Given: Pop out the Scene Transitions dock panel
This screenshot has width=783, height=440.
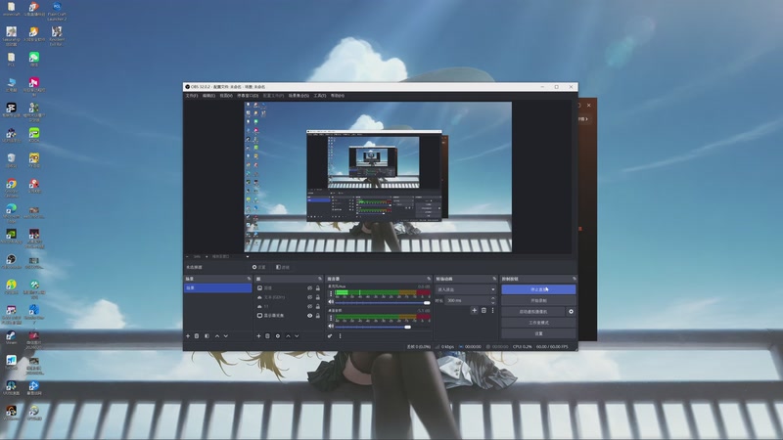Looking at the screenshot, I should [494, 279].
